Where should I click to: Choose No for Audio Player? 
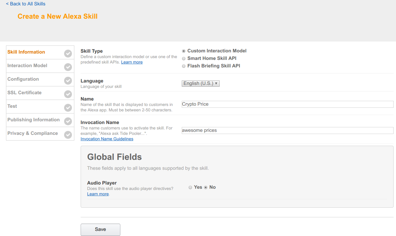pyautogui.click(x=206, y=188)
